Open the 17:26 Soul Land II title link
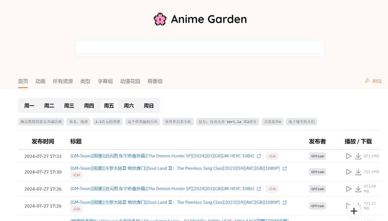This screenshot has width=388, height=221. point(175,202)
